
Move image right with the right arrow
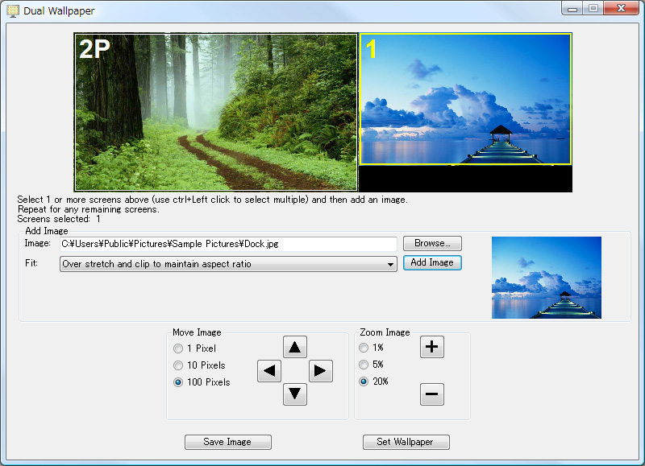click(x=320, y=371)
